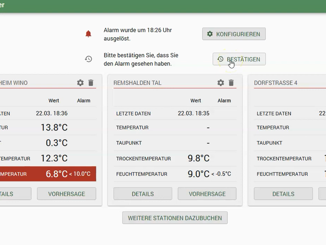Select the Dorfstrasse 4 station title
326x245 pixels.
276,83
